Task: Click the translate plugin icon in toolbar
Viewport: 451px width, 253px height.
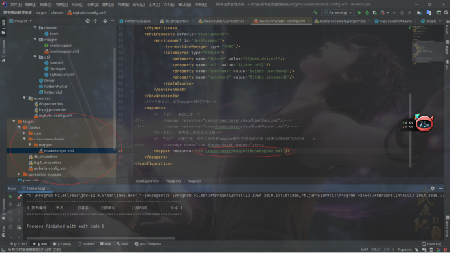Action: [429, 12]
